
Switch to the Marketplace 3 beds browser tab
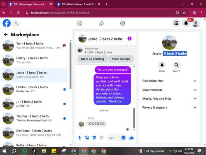coord(78,4)
